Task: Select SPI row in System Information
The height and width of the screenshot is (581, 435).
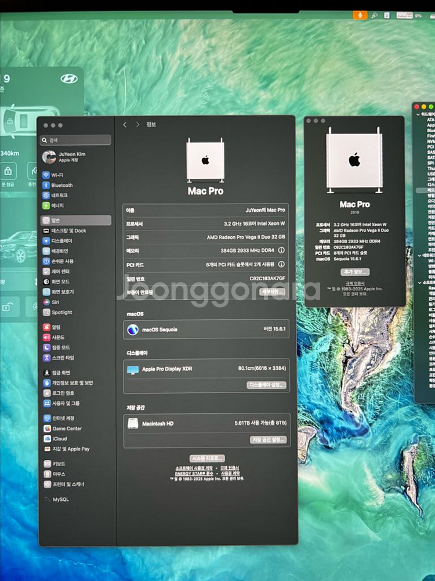Action: click(x=430, y=163)
